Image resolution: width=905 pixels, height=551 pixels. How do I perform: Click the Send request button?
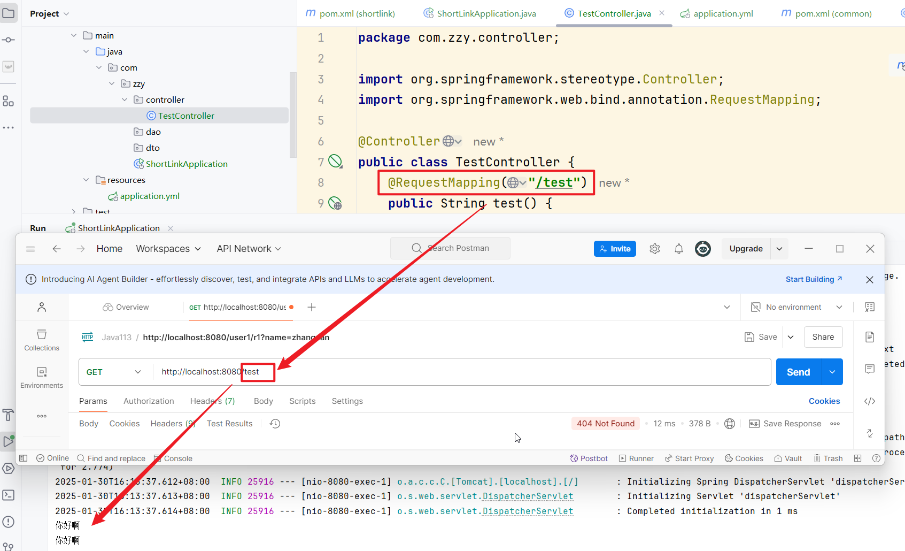799,372
